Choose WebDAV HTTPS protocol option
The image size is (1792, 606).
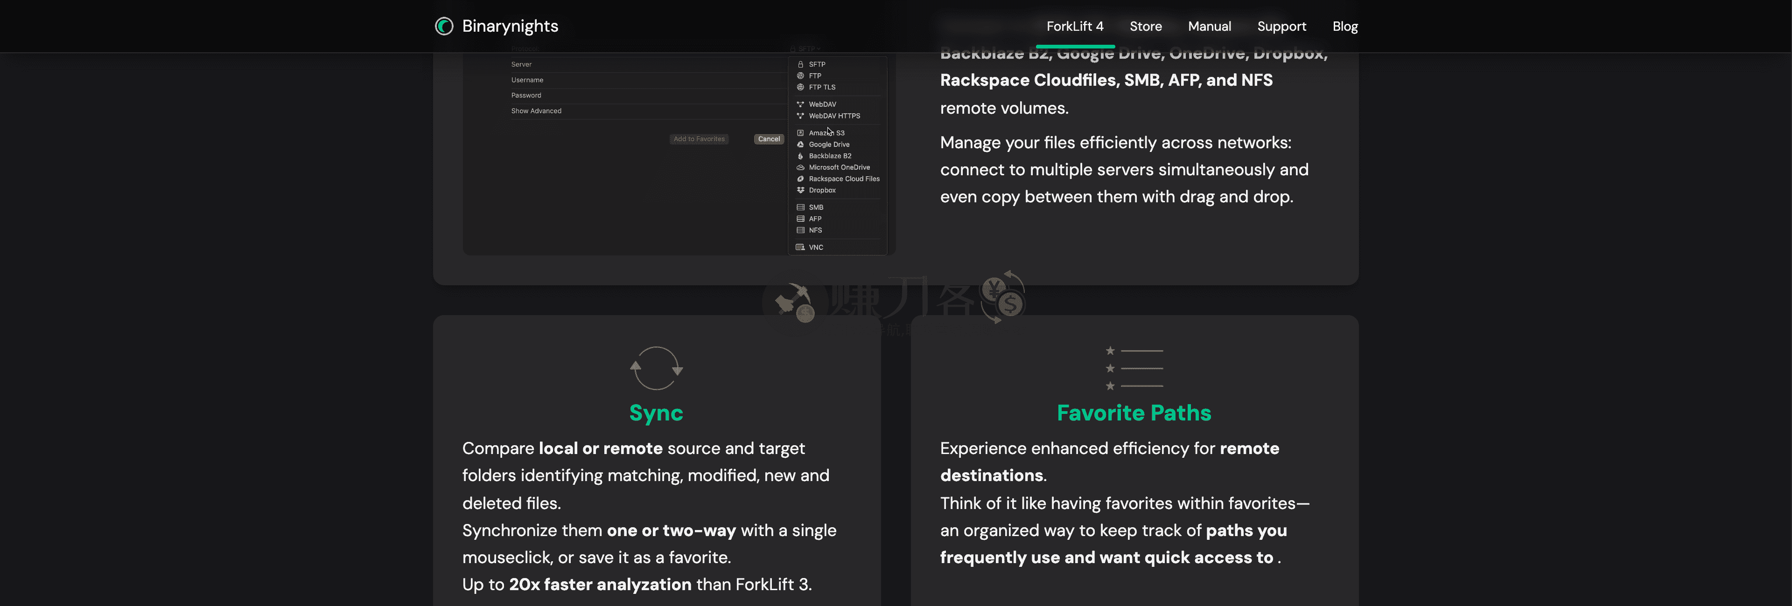pos(834,116)
